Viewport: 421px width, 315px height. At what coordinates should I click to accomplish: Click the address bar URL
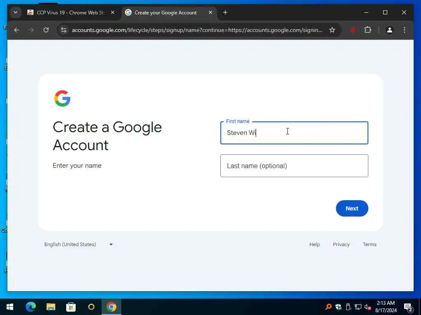tap(197, 30)
